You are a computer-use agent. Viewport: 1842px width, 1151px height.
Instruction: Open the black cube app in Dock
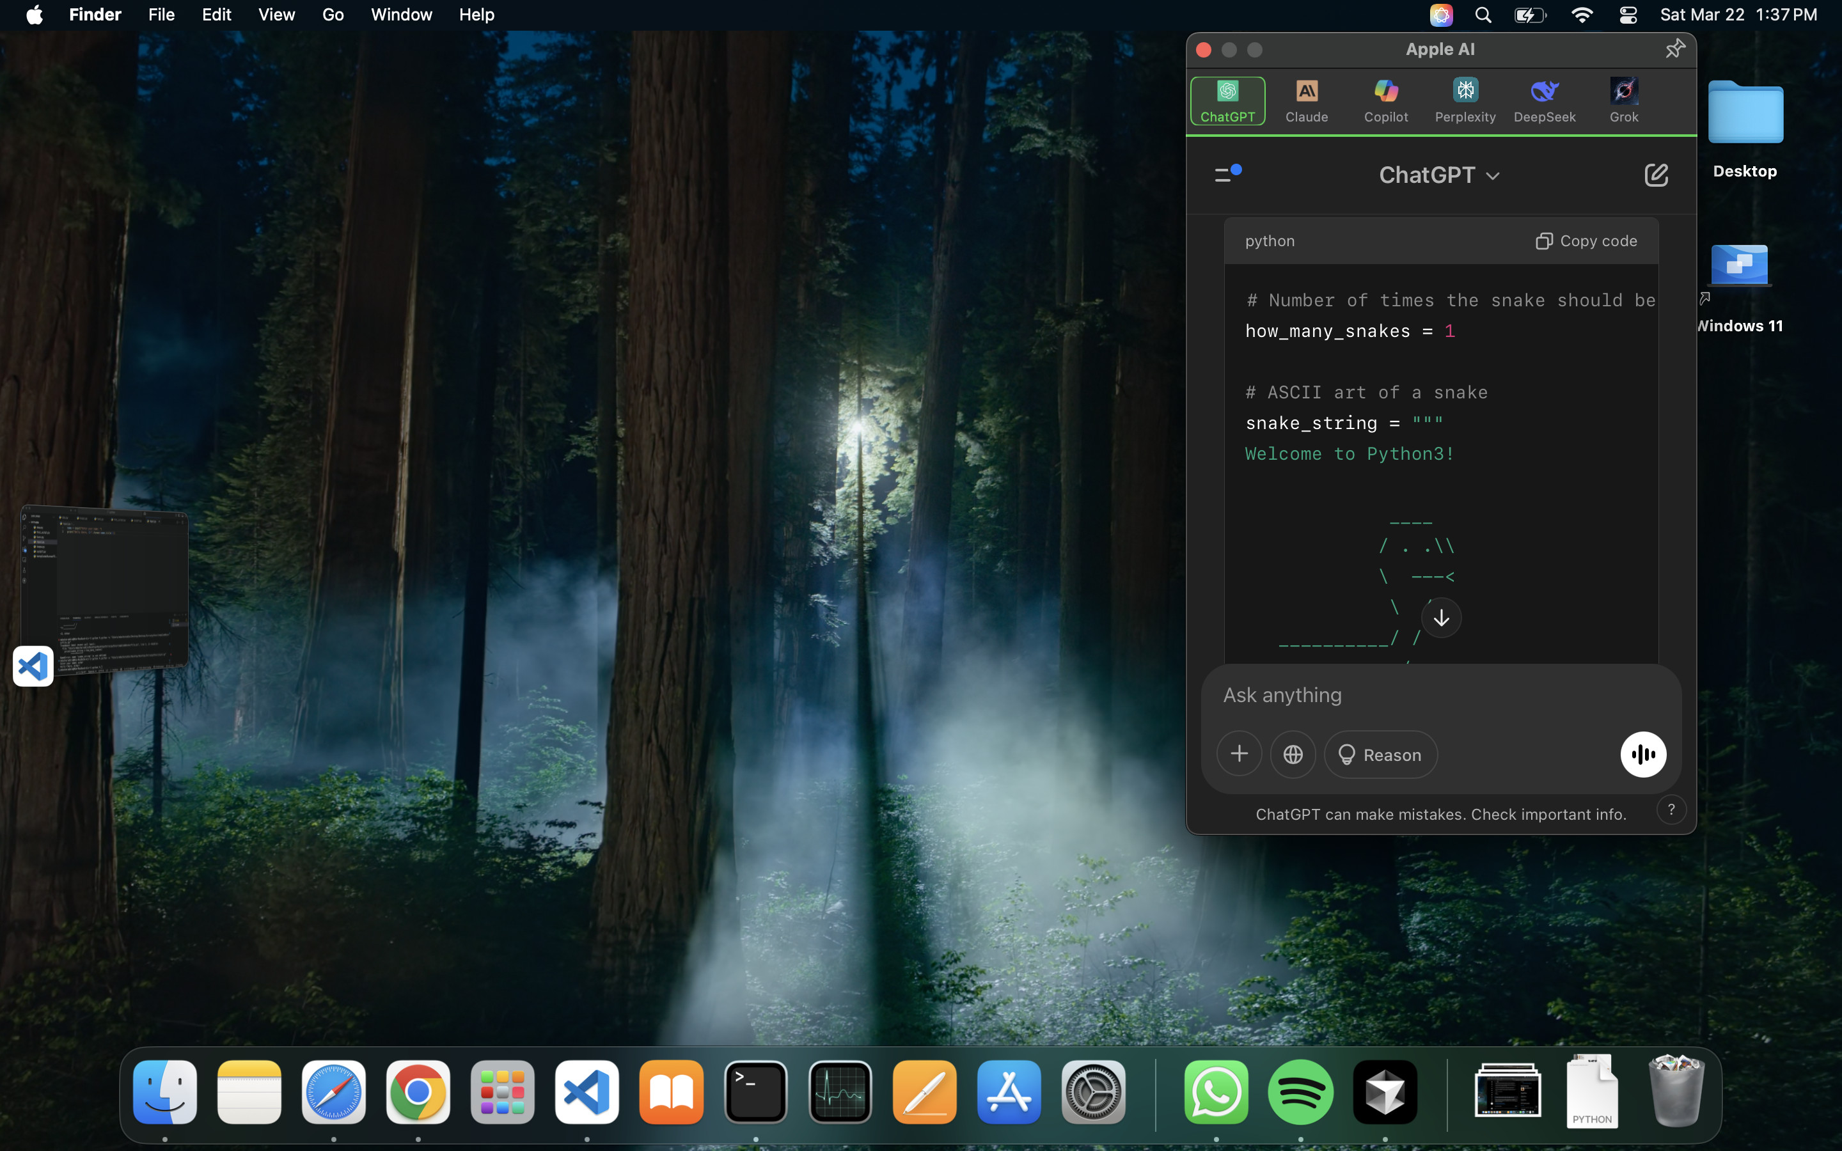[x=1385, y=1092]
